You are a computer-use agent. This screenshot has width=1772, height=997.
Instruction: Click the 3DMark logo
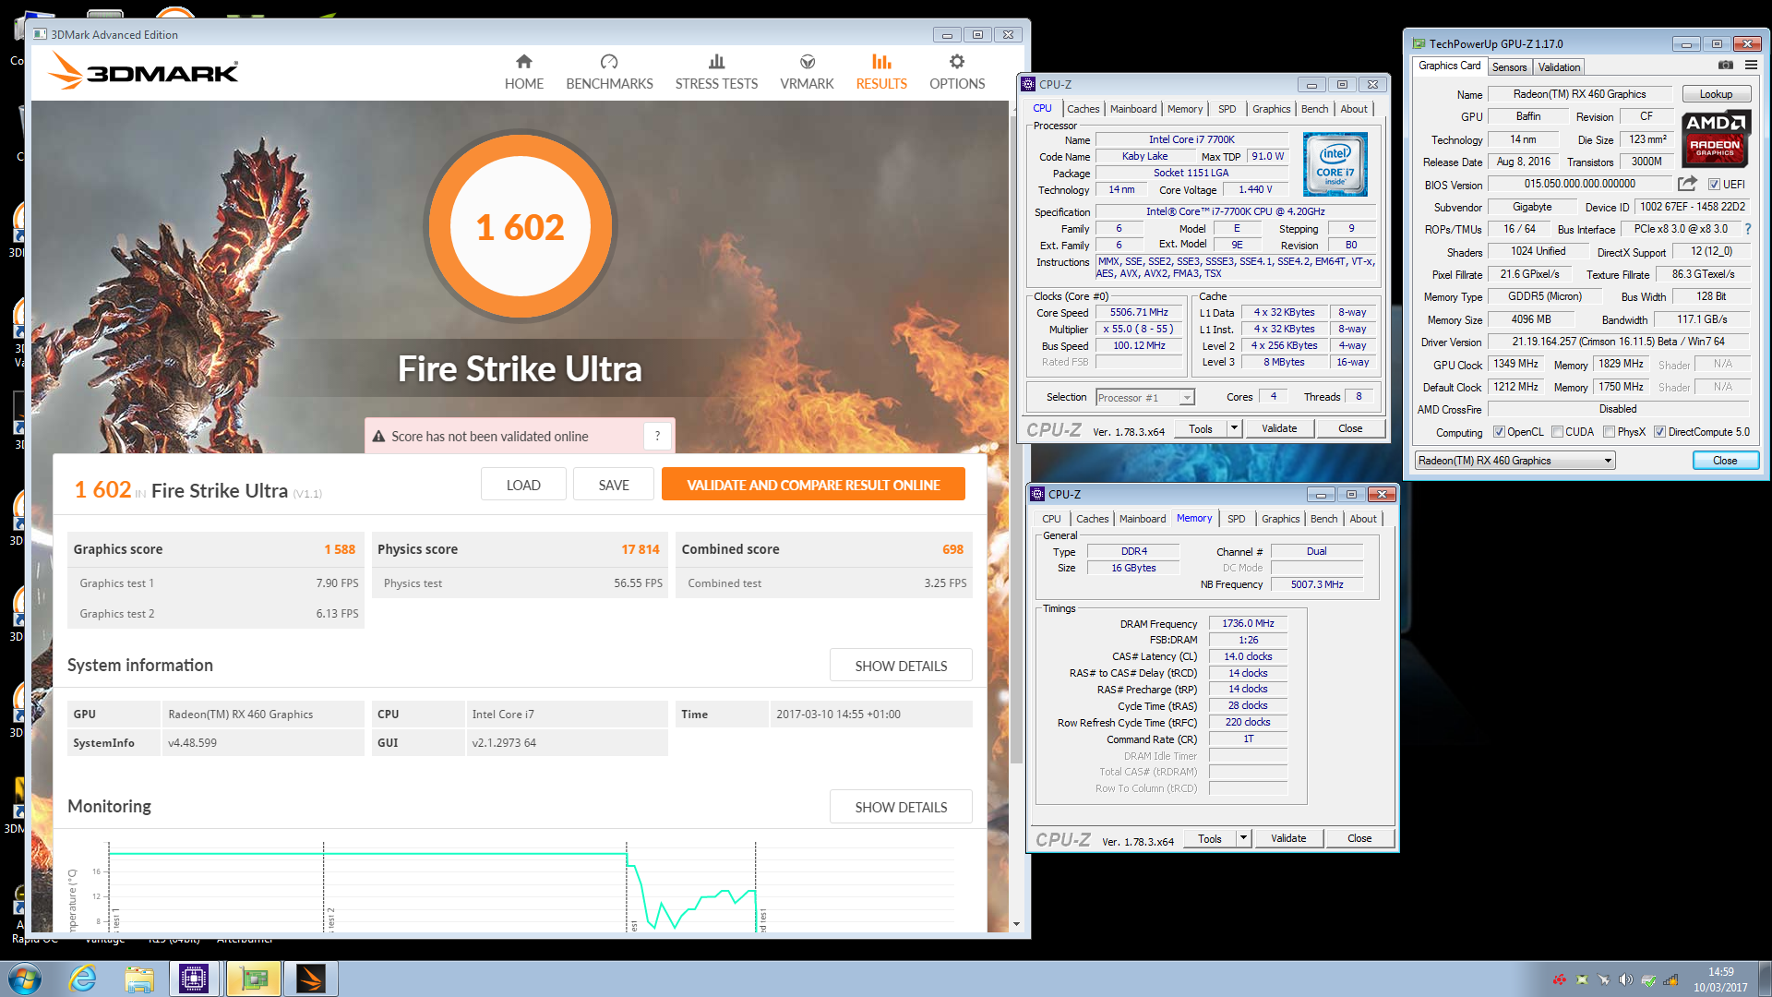tap(143, 71)
